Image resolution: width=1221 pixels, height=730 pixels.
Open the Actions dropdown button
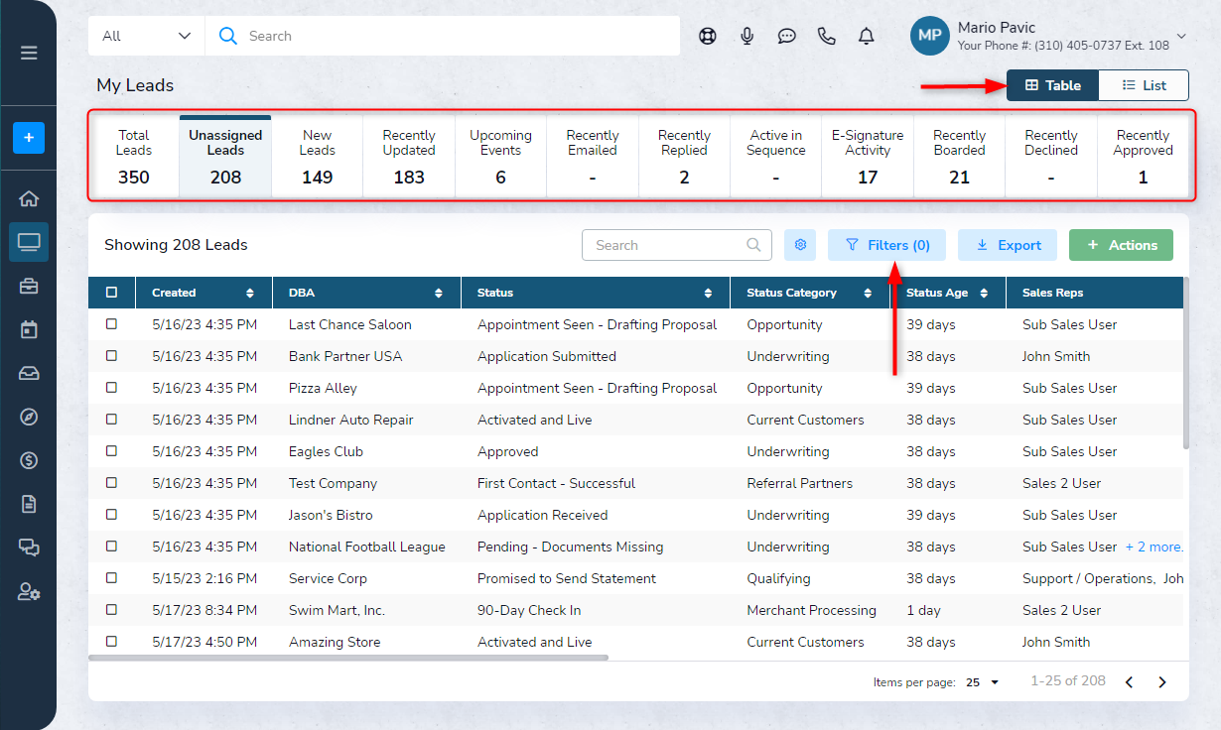tap(1121, 245)
